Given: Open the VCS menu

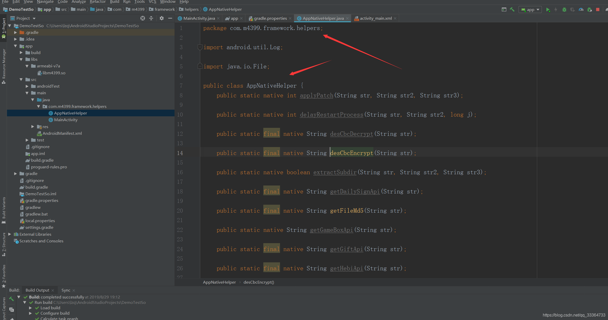Looking at the screenshot, I should (x=152, y=2).
